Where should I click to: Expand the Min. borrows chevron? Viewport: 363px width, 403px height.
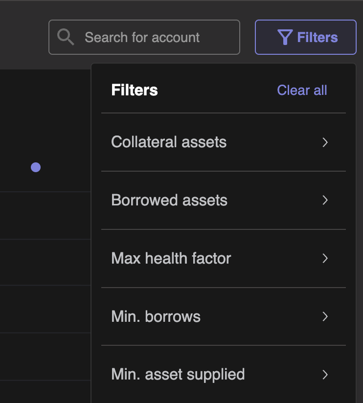click(x=325, y=316)
